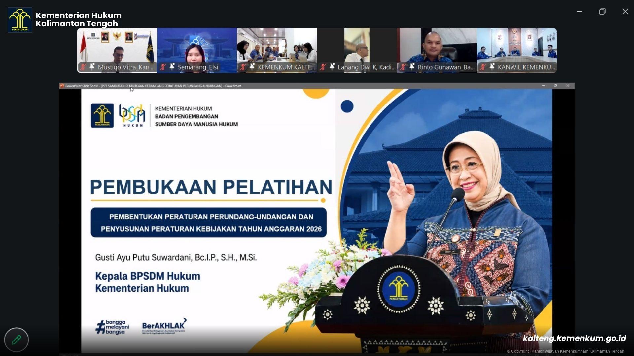Screen dimensions: 634x356
Task: Click the blue "PEMBENTUKAN PERATURAN PERUNDANG-UNDANGAN" banner
Action: (x=209, y=222)
